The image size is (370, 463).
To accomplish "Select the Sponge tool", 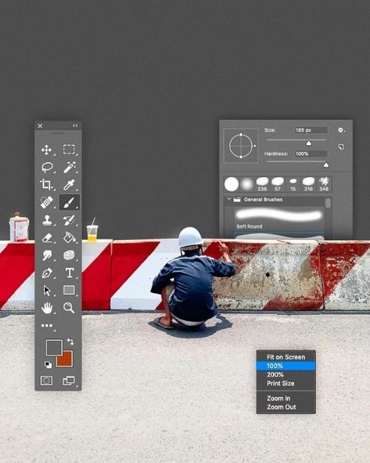I will click(69, 255).
